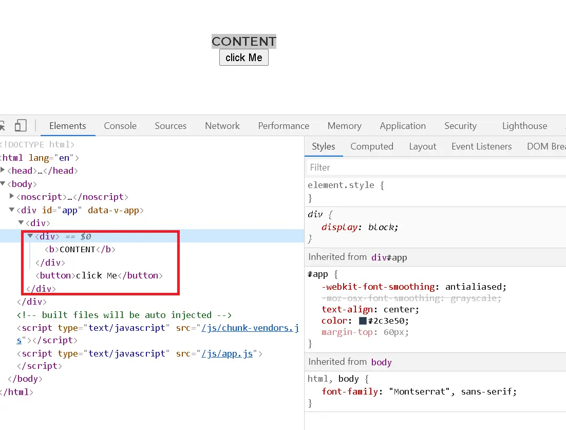
Task: Collapse the selected div == $0 node
Action: 30,236
